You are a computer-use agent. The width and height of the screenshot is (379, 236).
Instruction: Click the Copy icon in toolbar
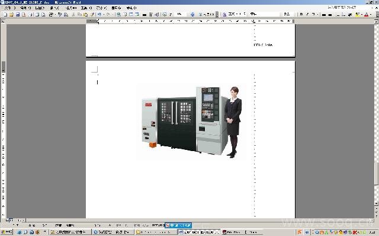coord(79,14)
